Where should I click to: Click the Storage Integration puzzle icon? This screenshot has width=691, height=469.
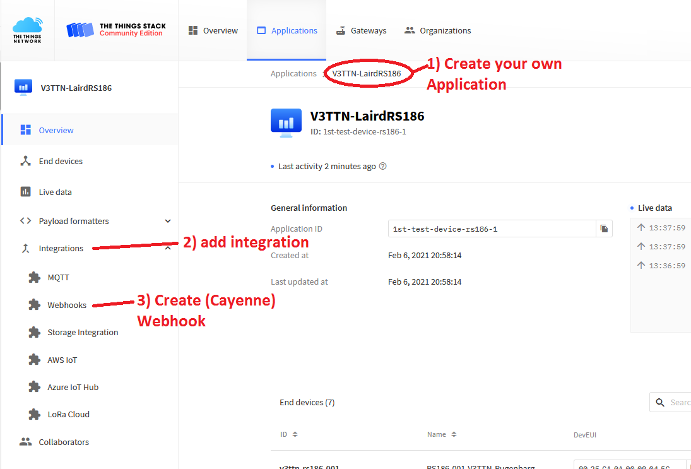pyautogui.click(x=34, y=333)
